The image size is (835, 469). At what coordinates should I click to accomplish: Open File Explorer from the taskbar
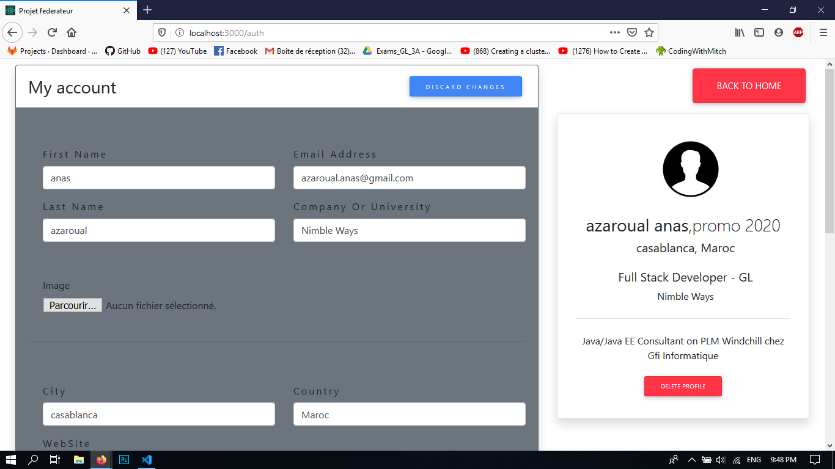tap(78, 460)
